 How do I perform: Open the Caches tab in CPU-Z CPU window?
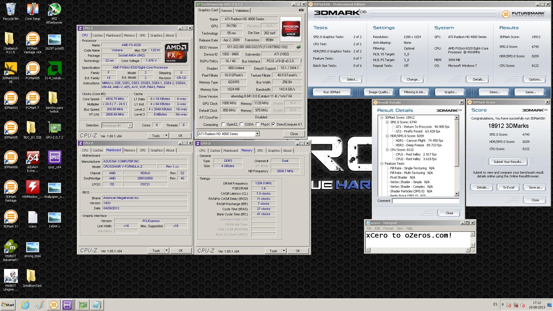tap(97, 35)
